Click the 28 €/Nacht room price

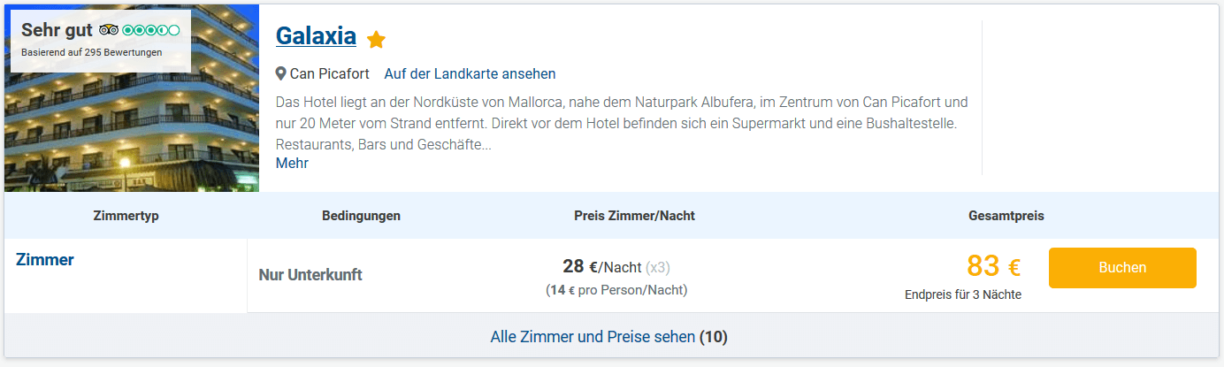pyautogui.click(x=601, y=267)
